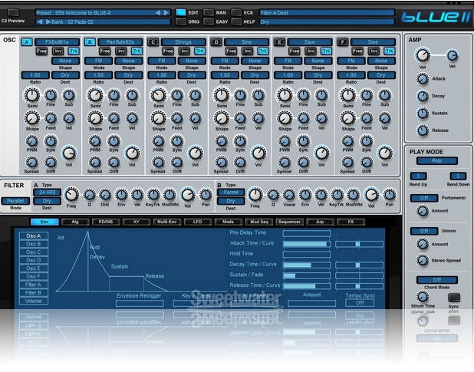Image resolution: width=474 pixels, height=372 pixels.
Task: Go to next preset arrow
Action: click(166, 13)
